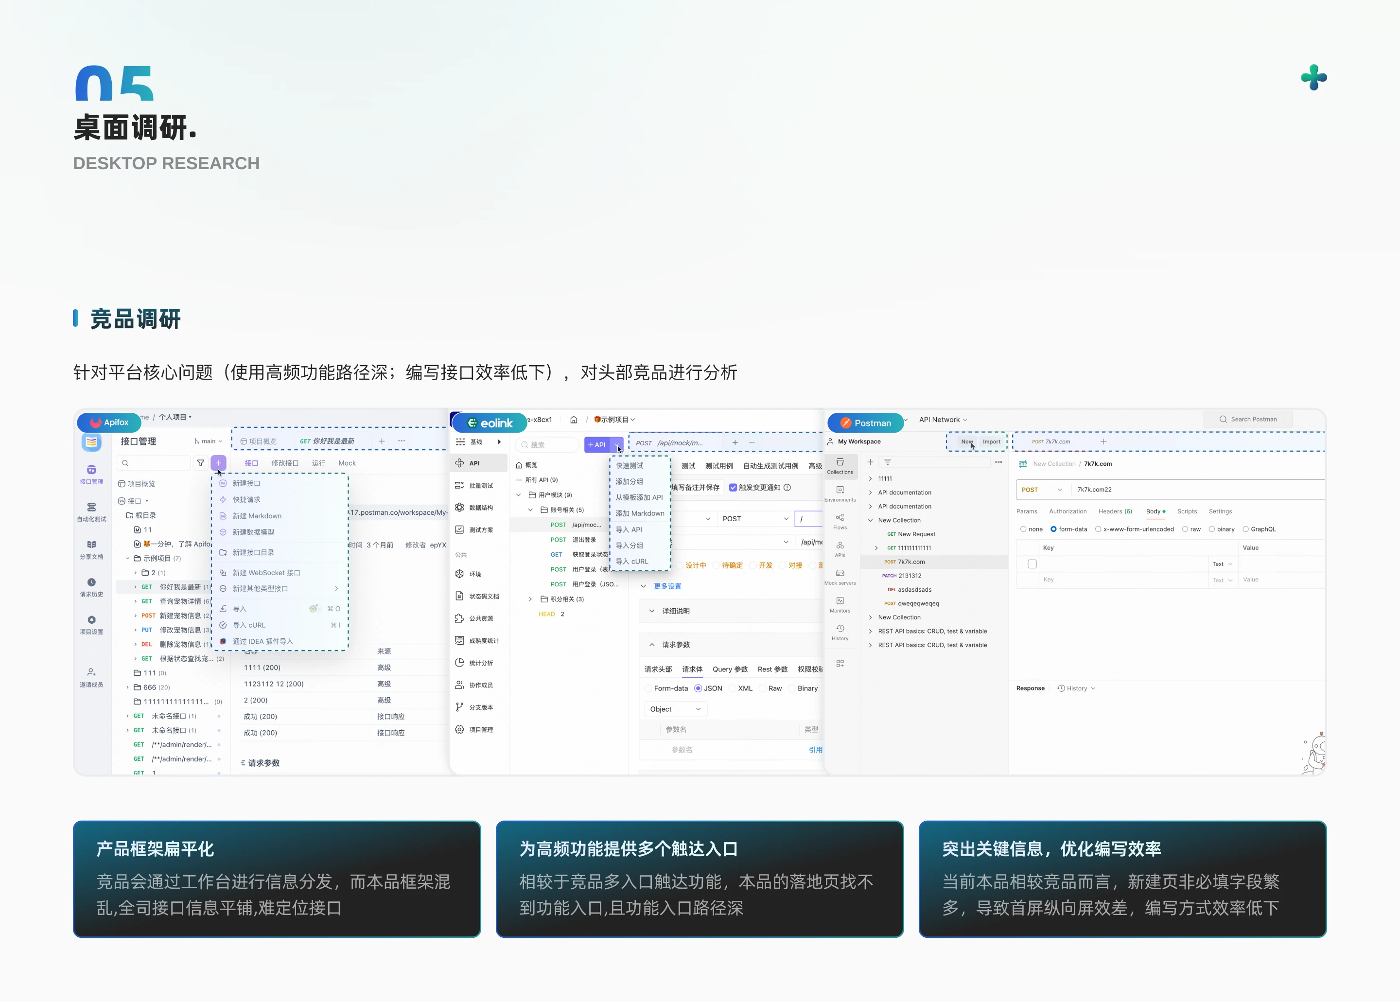Open 数据结构 in the eolink sidebar
The height and width of the screenshot is (1002, 1400).
474,508
